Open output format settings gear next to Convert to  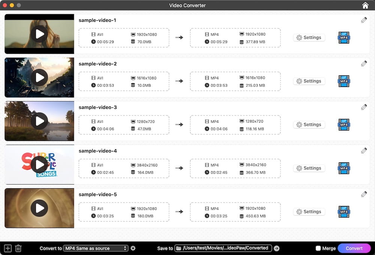click(133, 248)
